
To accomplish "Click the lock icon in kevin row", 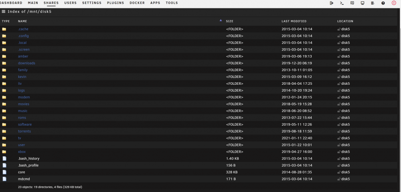I will click(x=339, y=77).
